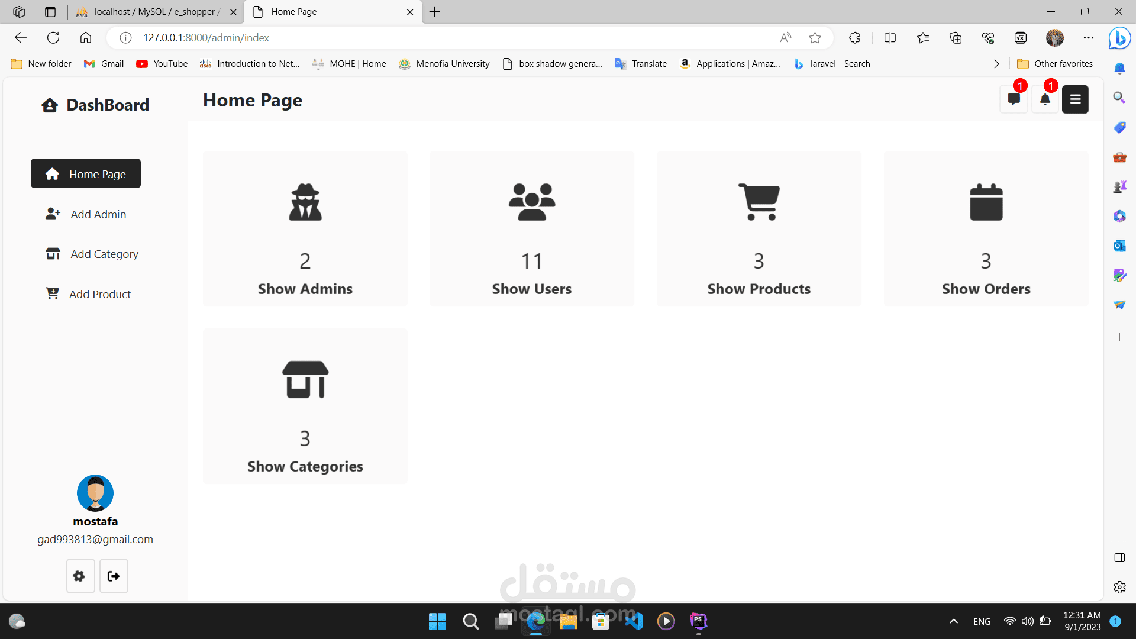Show hidden system tray icons
This screenshot has width=1136, height=639.
pos(953,621)
